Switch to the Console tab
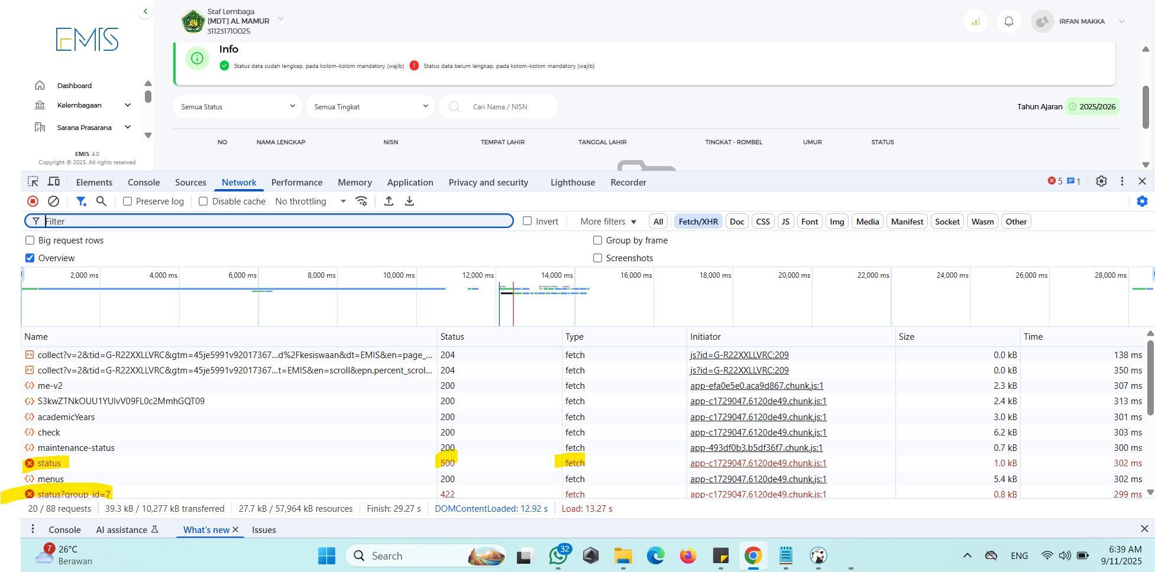The image size is (1155, 572). (144, 183)
